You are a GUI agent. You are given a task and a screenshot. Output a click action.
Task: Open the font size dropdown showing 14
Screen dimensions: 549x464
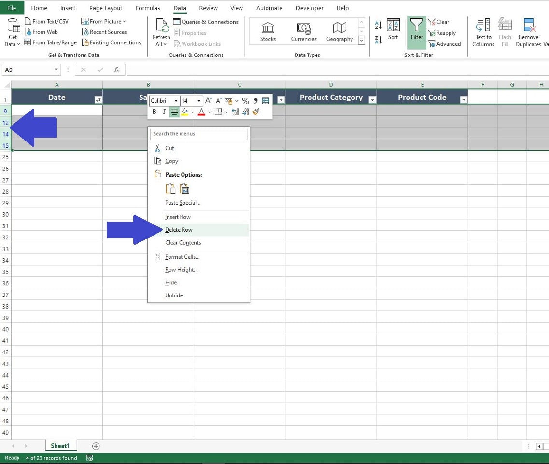(198, 101)
